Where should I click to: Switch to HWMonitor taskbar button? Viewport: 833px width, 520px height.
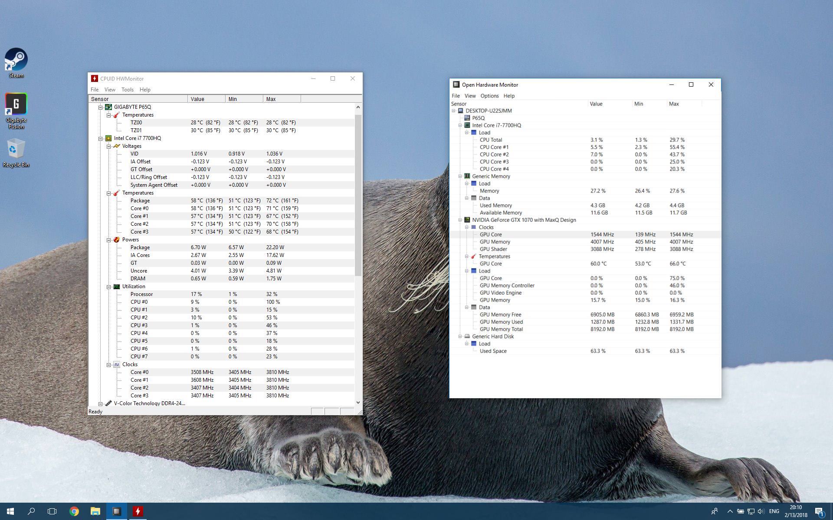[x=138, y=511]
